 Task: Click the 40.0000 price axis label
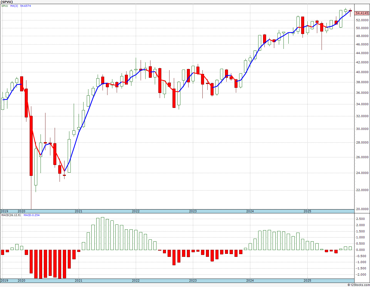point(362,72)
